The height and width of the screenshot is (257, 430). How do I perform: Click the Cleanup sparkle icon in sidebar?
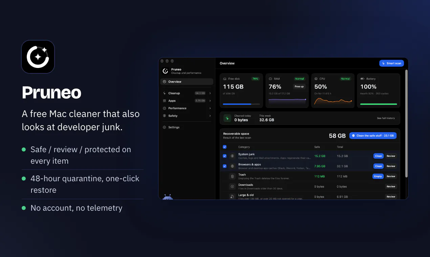pyautogui.click(x=165, y=93)
